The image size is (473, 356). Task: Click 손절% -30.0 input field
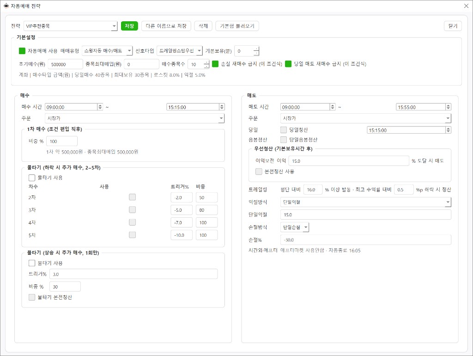pyautogui.click(x=366, y=240)
